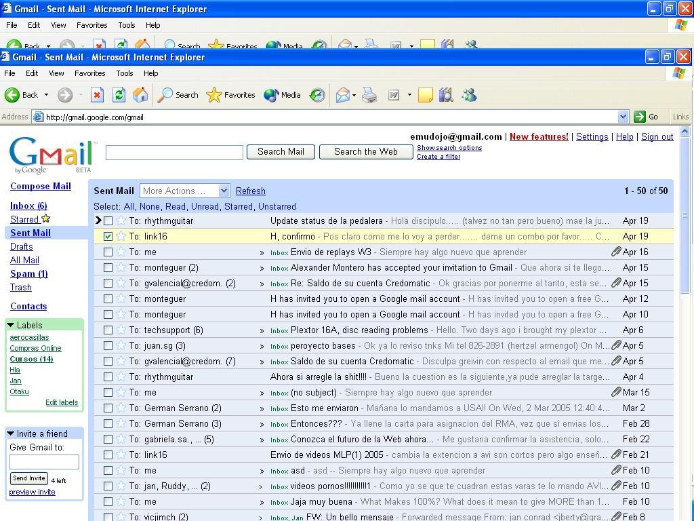694x521 pixels.
Task: Open the Messenger people toolbar icon
Action: 469,95
